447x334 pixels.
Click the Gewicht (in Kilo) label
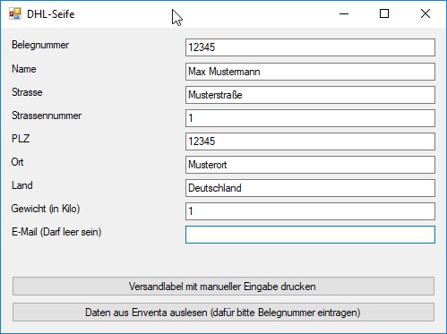(46, 209)
